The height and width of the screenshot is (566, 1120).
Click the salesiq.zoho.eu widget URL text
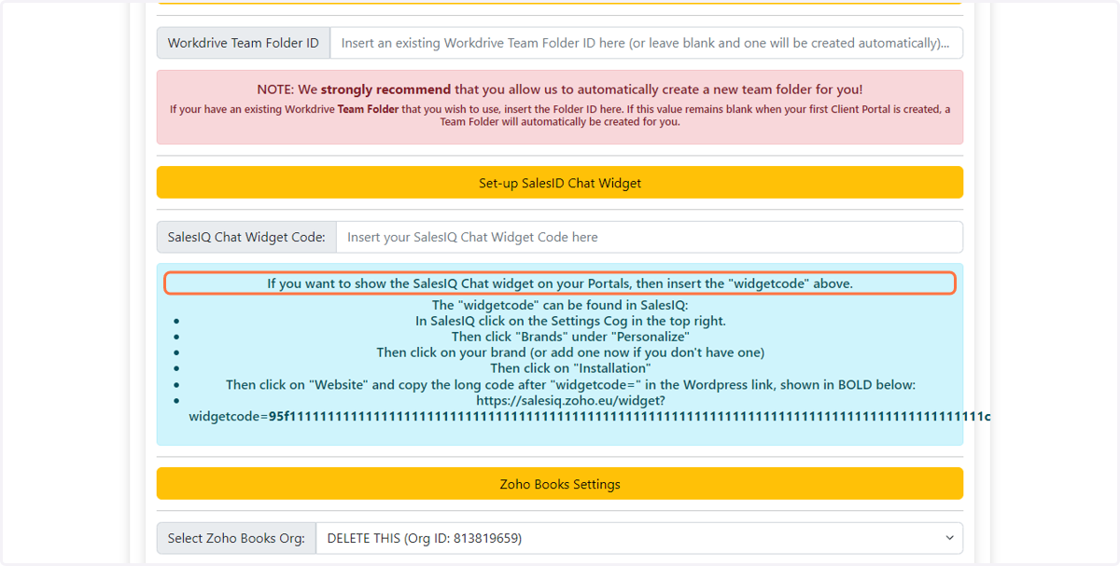pyautogui.click(x=570, y=400)
